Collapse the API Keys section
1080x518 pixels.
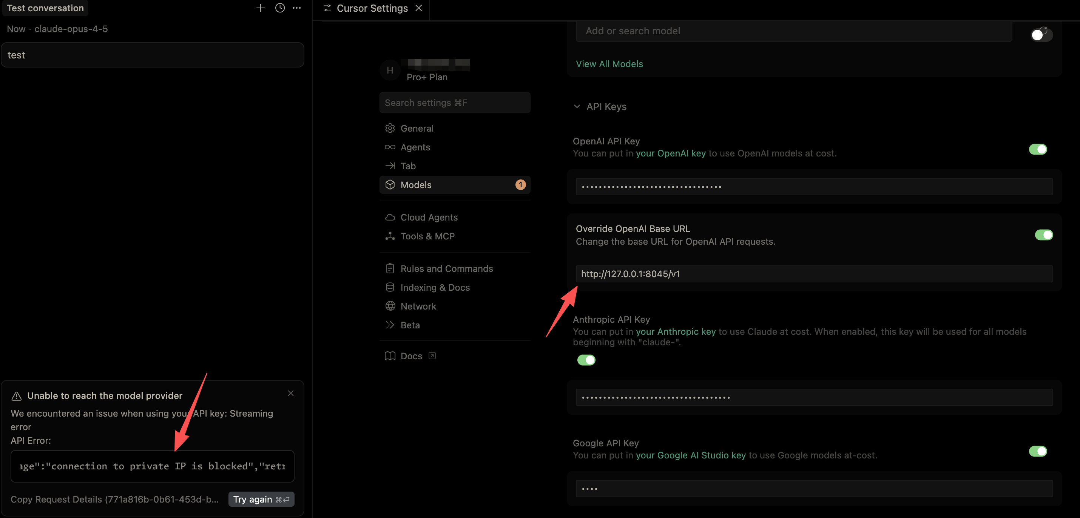coord(577,106)
